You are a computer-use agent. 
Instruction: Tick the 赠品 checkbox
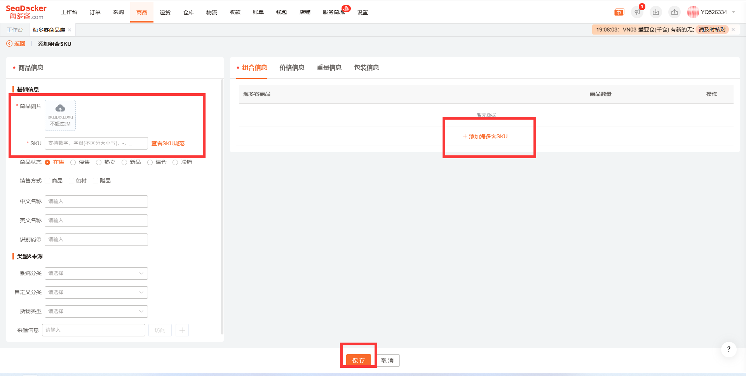click(96, 181)
